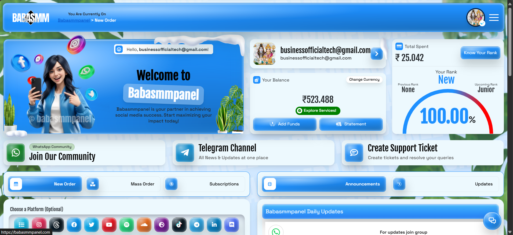Image resolution: width=513 pixels, height=235 pixels.
Task: Click the Hello greeting email text
Action: (x=168, y=50)
